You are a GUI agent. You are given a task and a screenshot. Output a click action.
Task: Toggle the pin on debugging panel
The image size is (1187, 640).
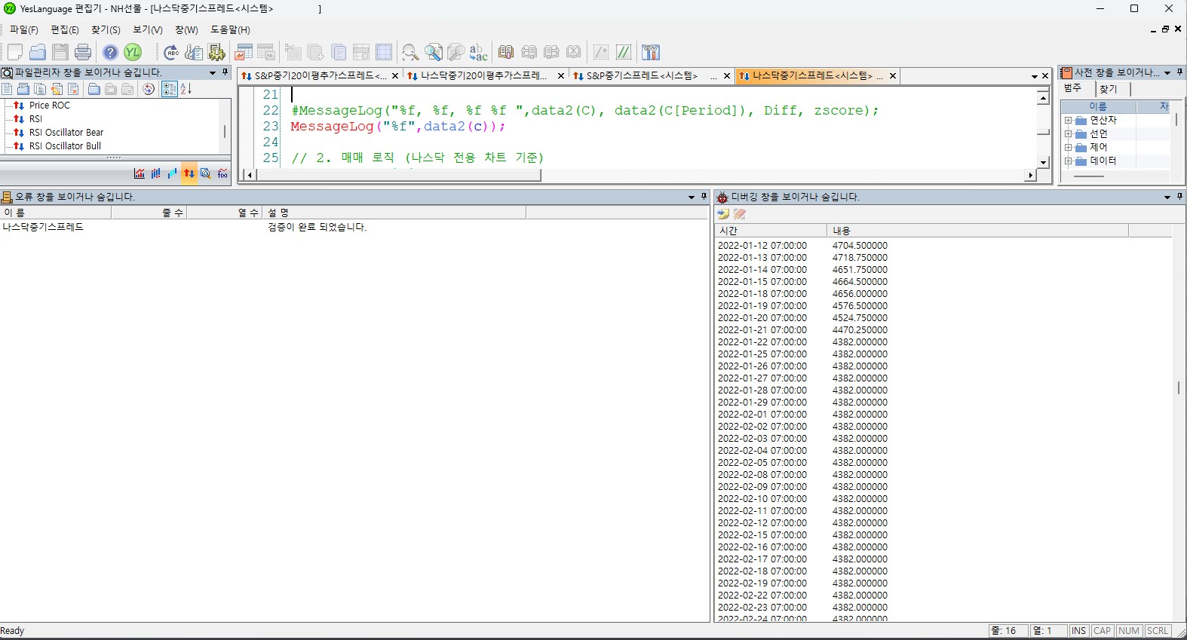(1179, 197)
